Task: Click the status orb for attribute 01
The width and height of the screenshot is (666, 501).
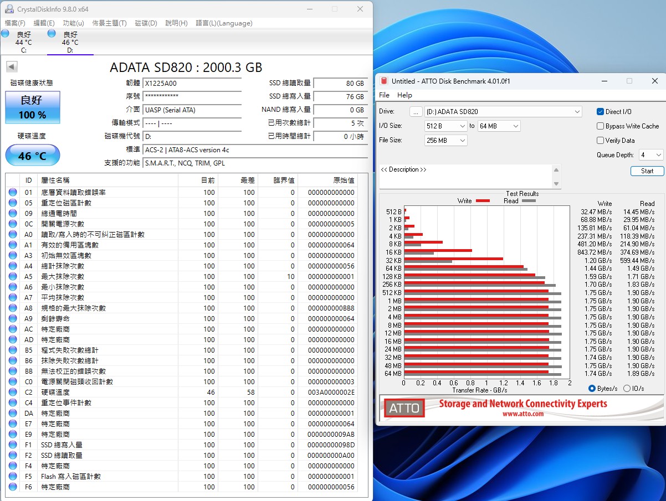Action: tap(12, 192)
